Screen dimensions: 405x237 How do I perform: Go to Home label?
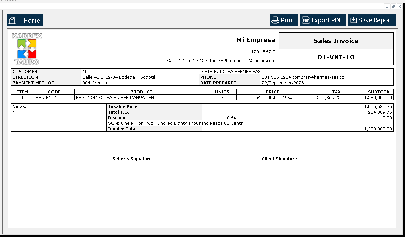click(32, 21)
